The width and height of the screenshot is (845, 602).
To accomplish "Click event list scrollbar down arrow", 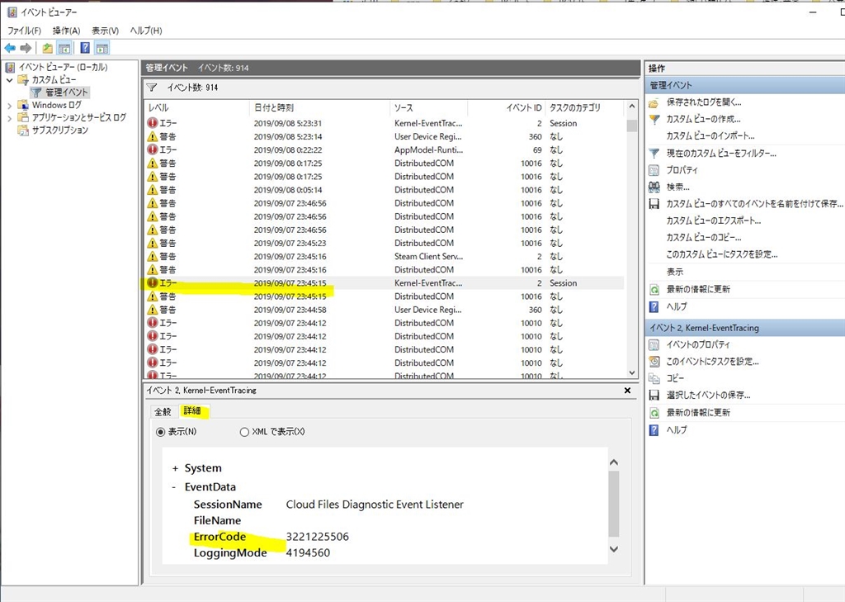I will (x=631, y=372).
